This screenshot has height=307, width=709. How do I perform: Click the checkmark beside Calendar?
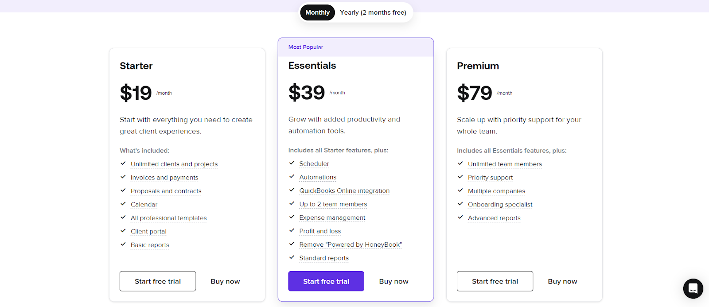(123, 204)
